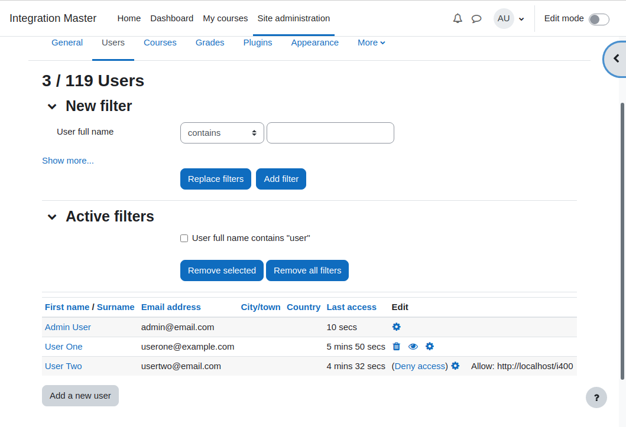
Task: Click the help question mark button
Action: click(x=596, y=397)
